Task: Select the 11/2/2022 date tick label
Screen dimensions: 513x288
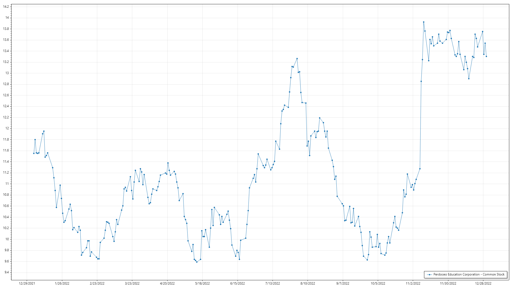Action: click(413, 283)
